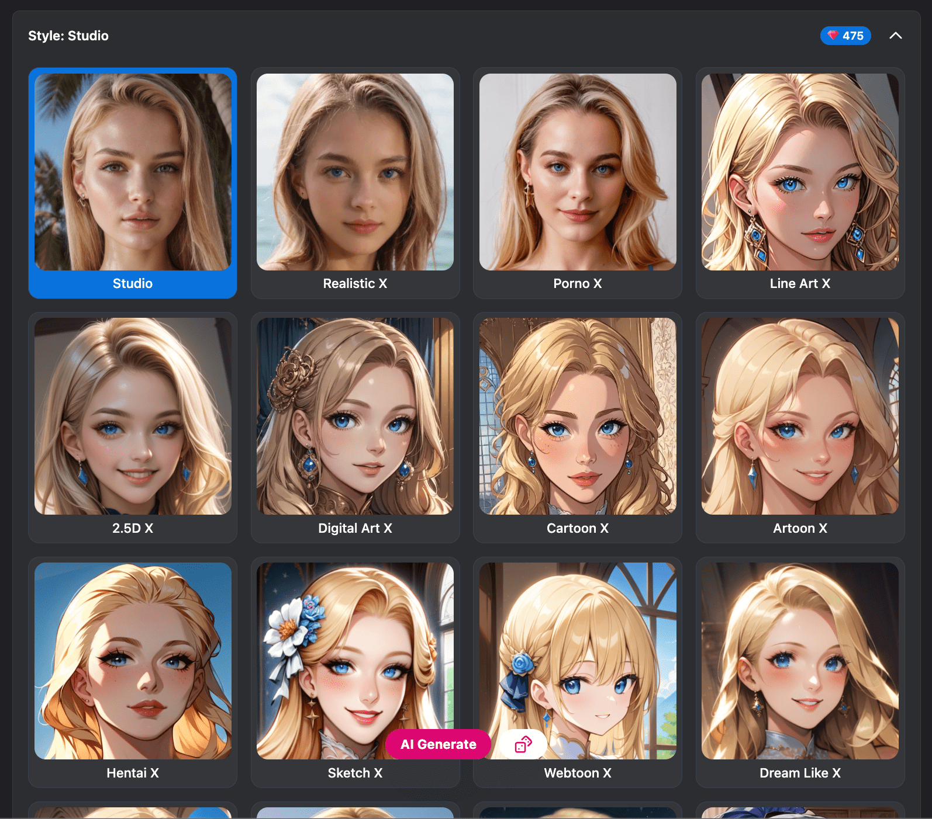932x819 pixels.
Task: Click the red gem credits icon
Action: 833,36
